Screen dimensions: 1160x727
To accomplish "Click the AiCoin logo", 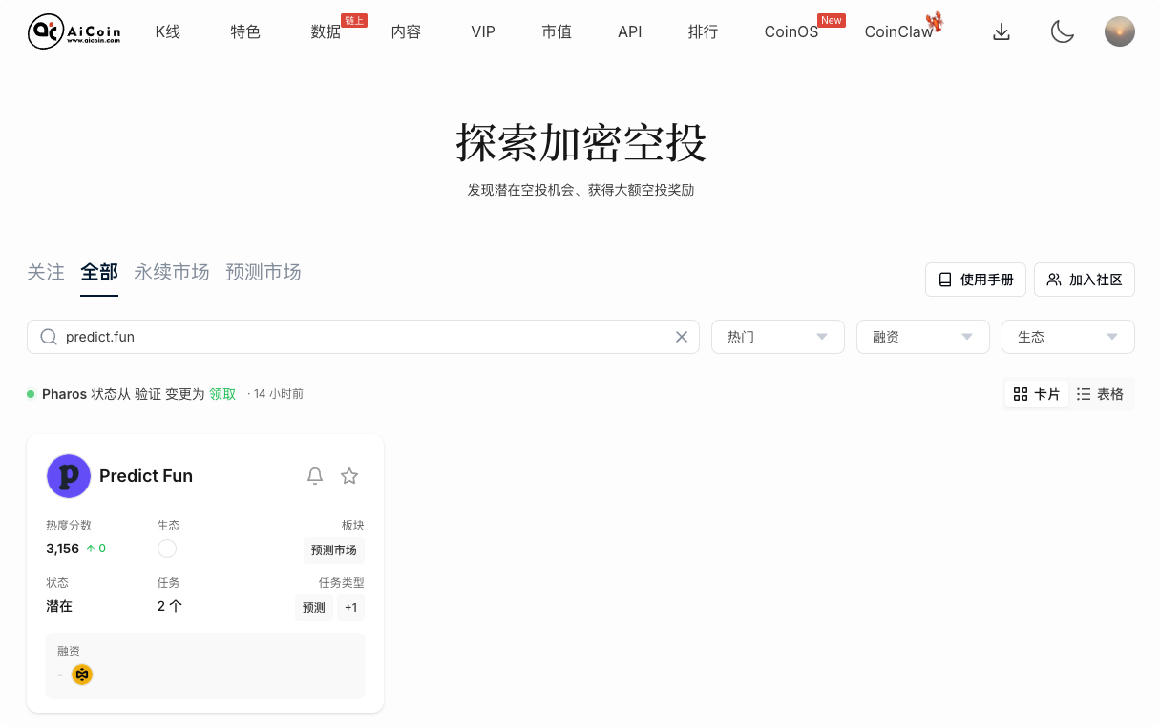I will [x=74, y=32].
